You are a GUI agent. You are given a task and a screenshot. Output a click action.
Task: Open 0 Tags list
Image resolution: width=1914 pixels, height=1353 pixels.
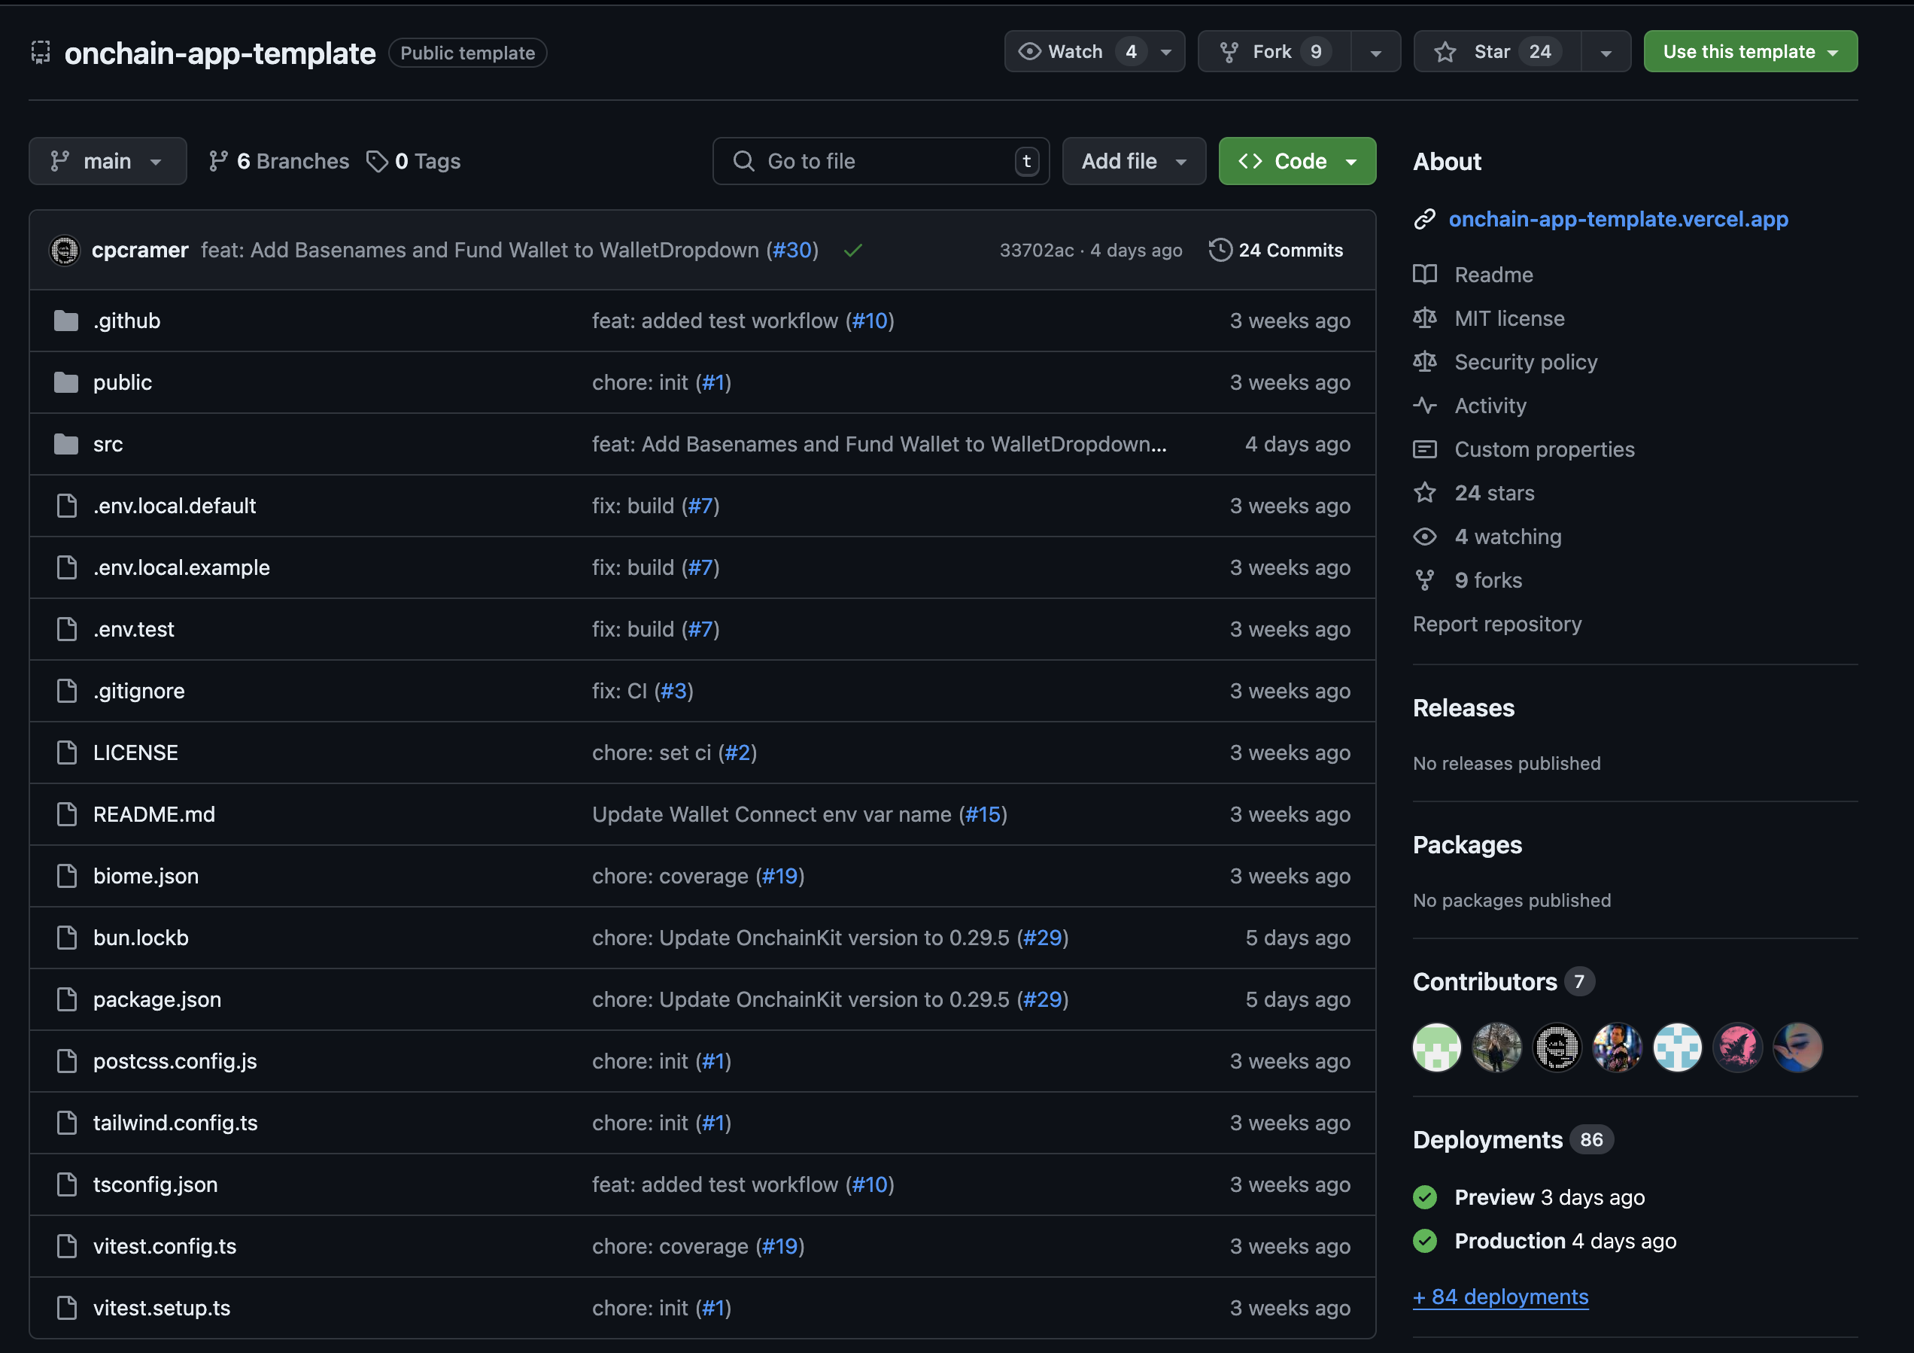pos(414,161)
